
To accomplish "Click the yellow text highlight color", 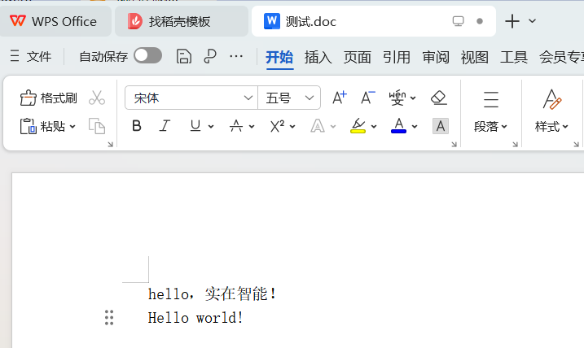I will [358, 126].
